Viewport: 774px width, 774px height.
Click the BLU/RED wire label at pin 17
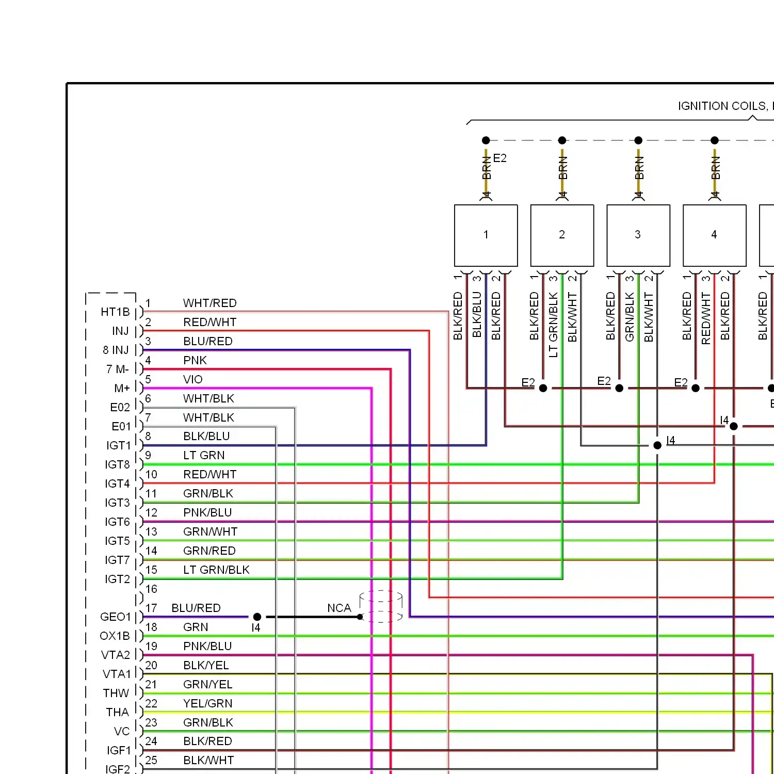pyautogui.click(x=196, y=608)
